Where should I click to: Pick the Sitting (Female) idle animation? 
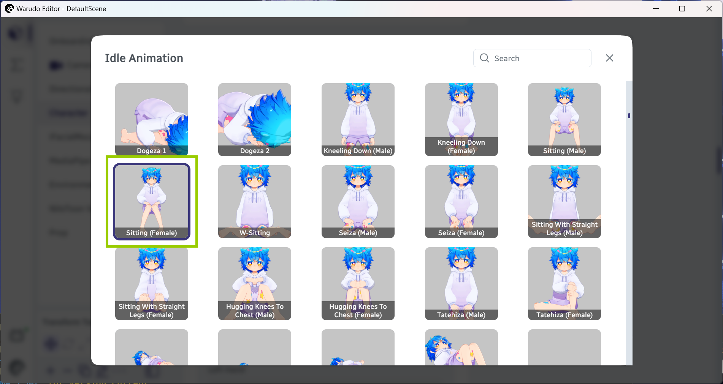pyautogui.click(x=151, y=202)
